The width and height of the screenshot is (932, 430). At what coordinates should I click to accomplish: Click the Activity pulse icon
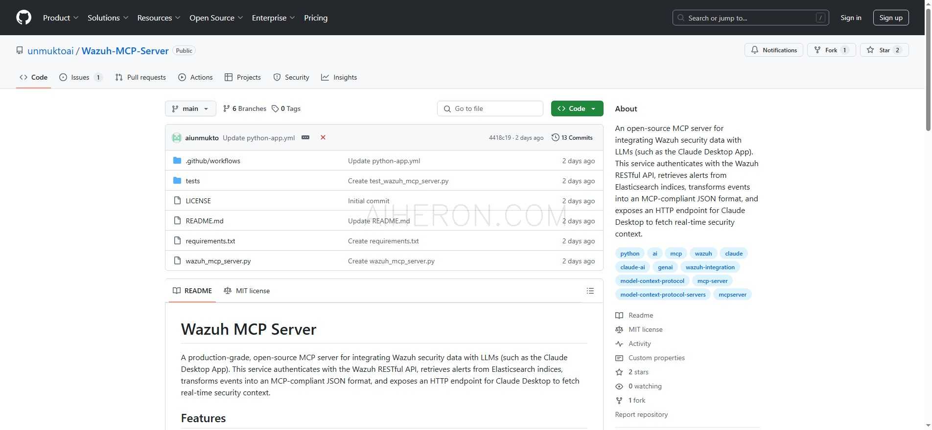point(619,344)
